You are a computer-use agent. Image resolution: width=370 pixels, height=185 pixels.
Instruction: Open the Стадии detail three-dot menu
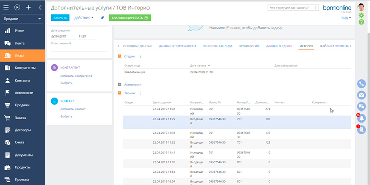click(140, 56)
